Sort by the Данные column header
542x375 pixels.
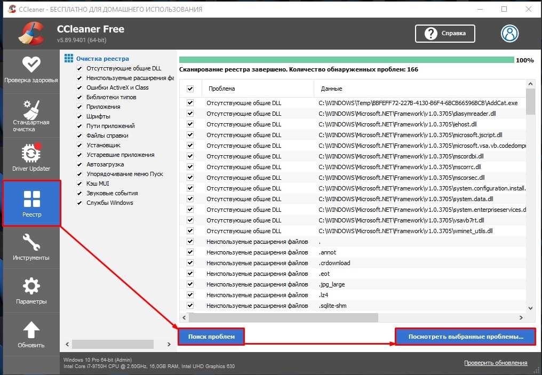click(420, 89)
